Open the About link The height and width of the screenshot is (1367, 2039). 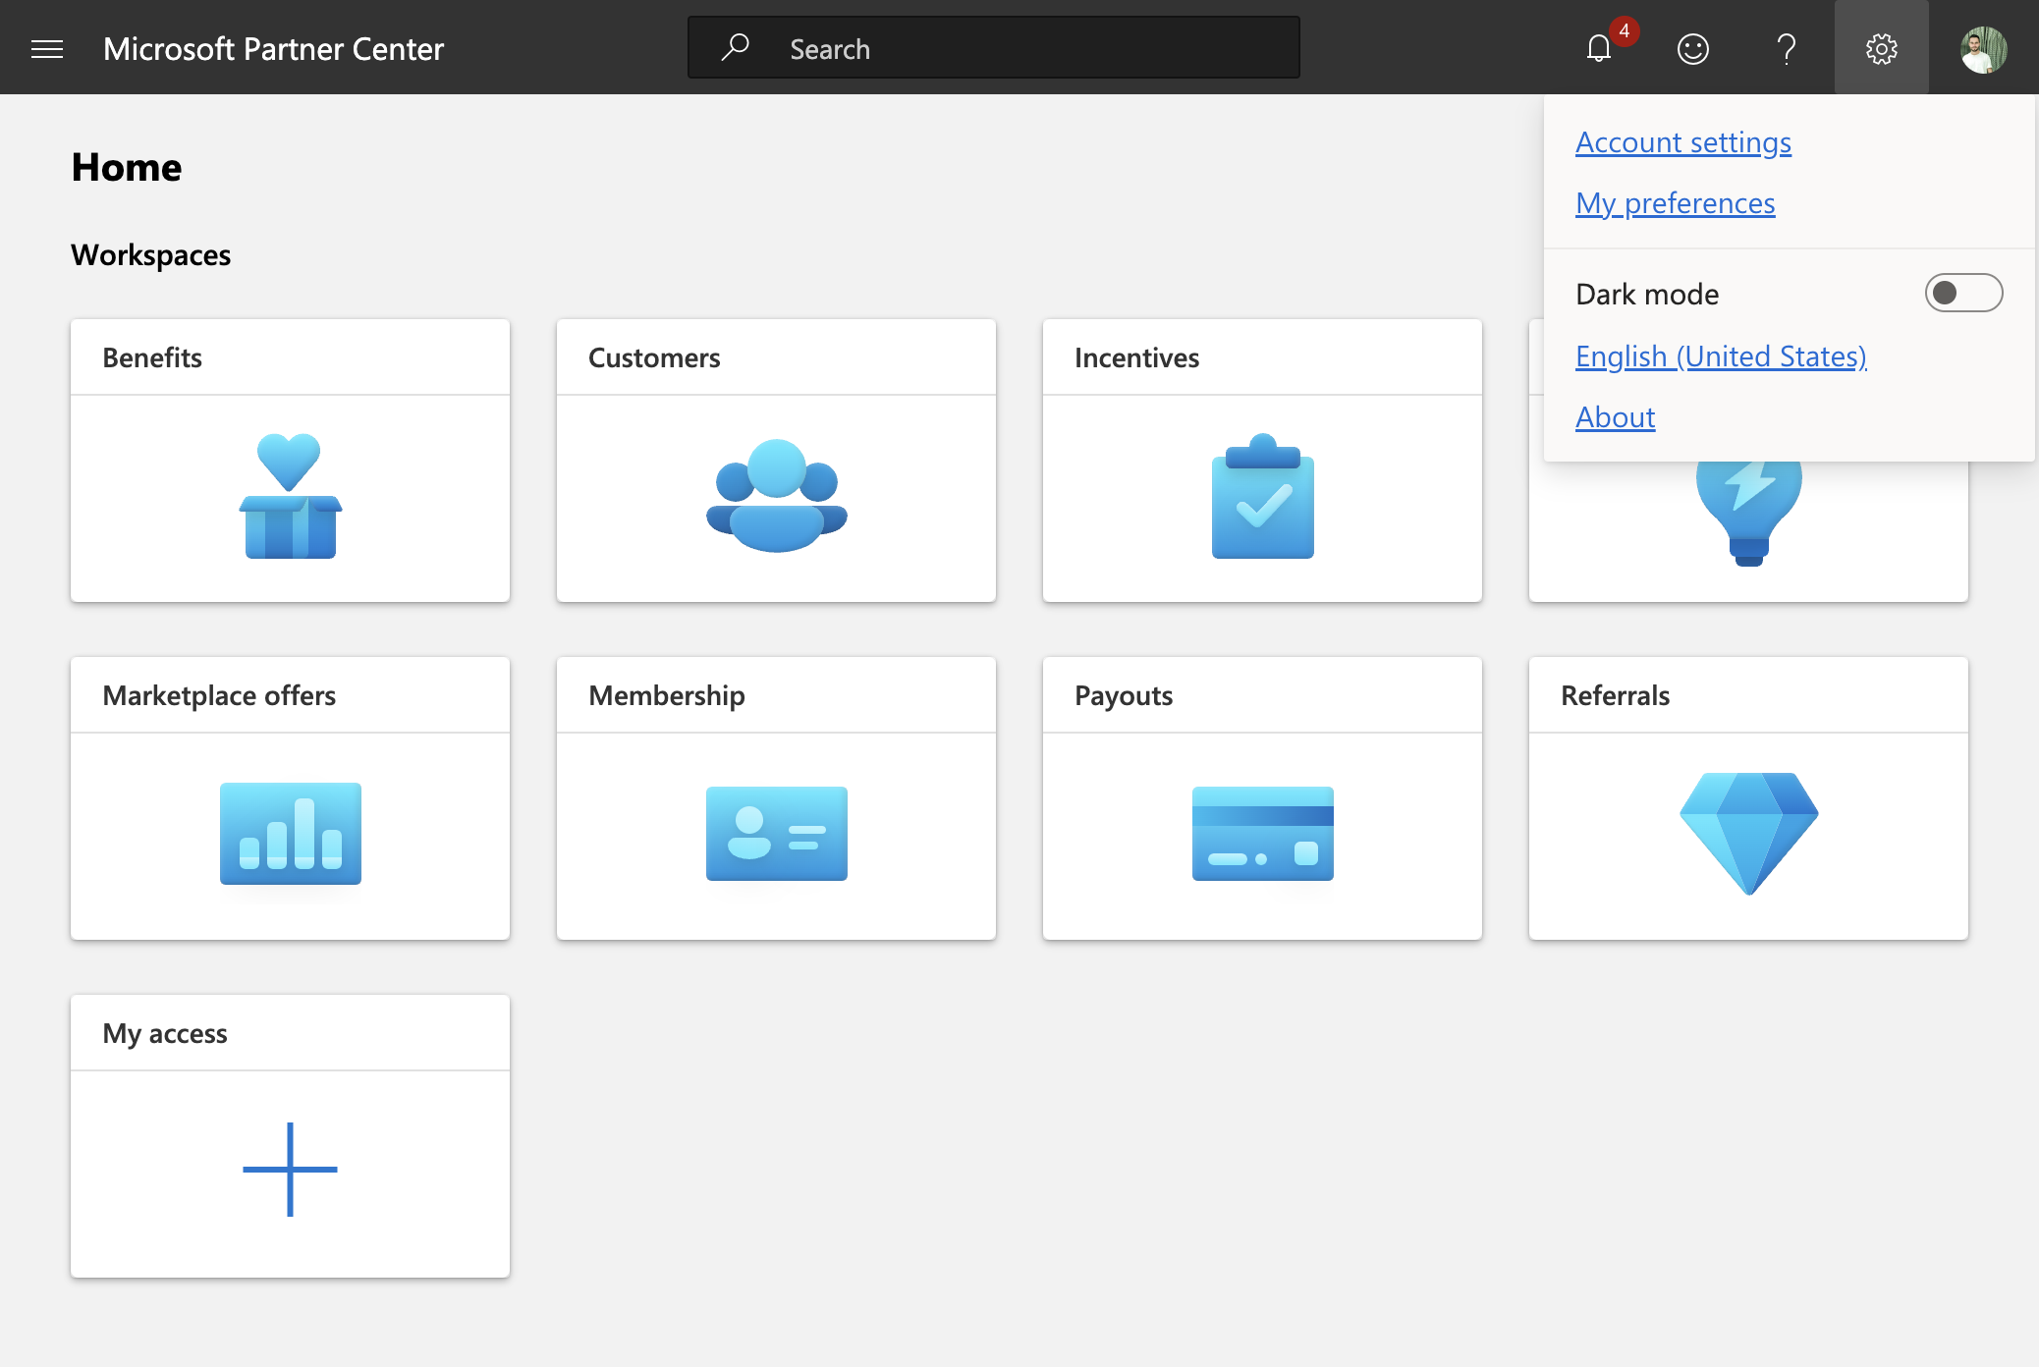[1616, 417]
